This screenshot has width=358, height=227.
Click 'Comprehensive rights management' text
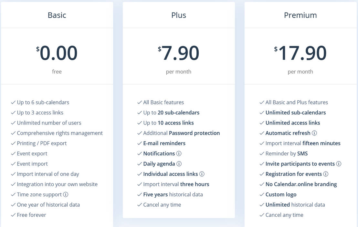(60, 133)
